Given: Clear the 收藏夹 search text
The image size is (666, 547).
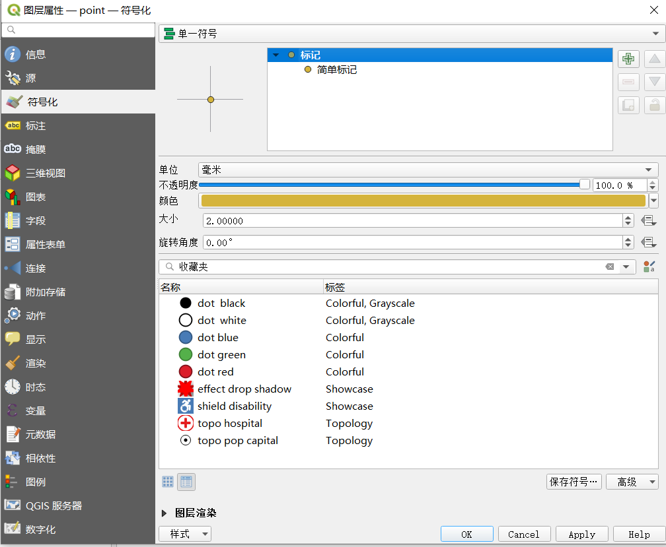Looking at the screenshot, I should point(610,266).
